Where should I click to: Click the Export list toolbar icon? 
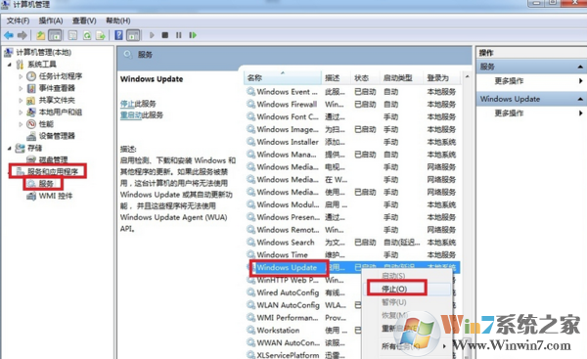(x=101, y=35)
